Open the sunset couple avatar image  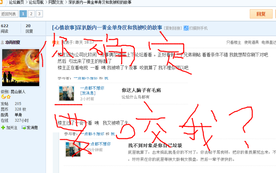tap(21, 68)
